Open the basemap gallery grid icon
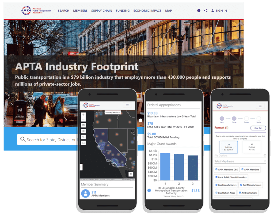The image size is (274, 214). pyautogui.click(x=83, y=125)
